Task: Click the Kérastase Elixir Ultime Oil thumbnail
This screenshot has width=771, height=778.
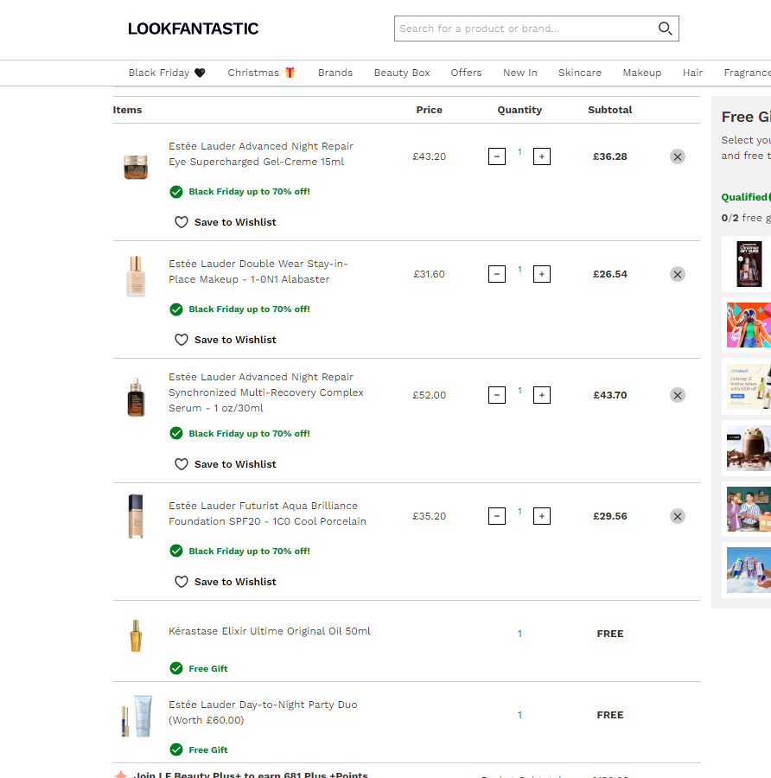Action: [x=135, y=636]
